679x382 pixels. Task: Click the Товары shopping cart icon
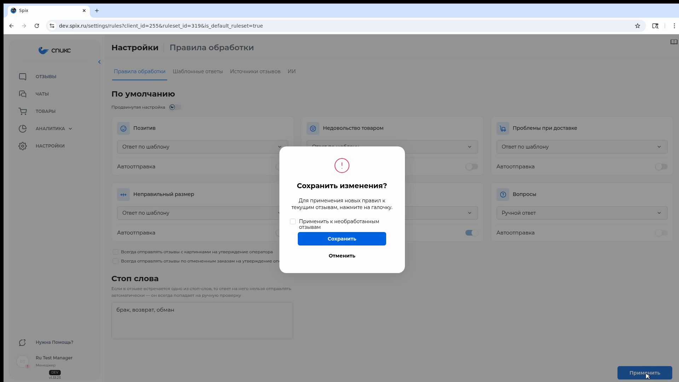[x=23, y=111]
